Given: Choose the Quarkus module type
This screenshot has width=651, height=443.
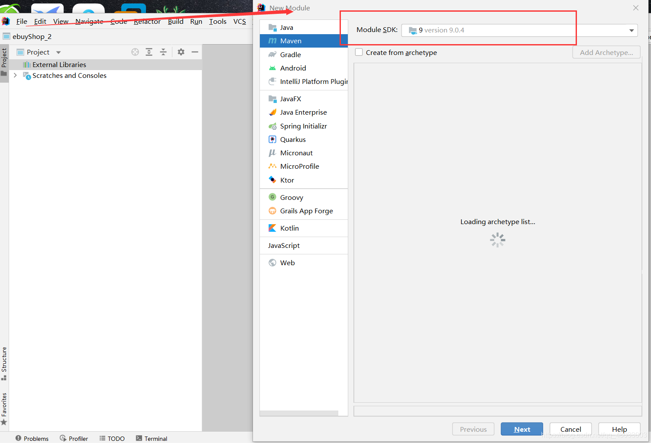Looking at the screenshot, I should 304,139.
